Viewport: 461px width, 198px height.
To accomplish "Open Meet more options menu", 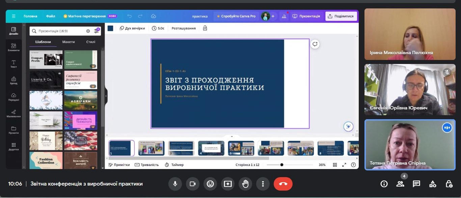I will coord(263,184).
